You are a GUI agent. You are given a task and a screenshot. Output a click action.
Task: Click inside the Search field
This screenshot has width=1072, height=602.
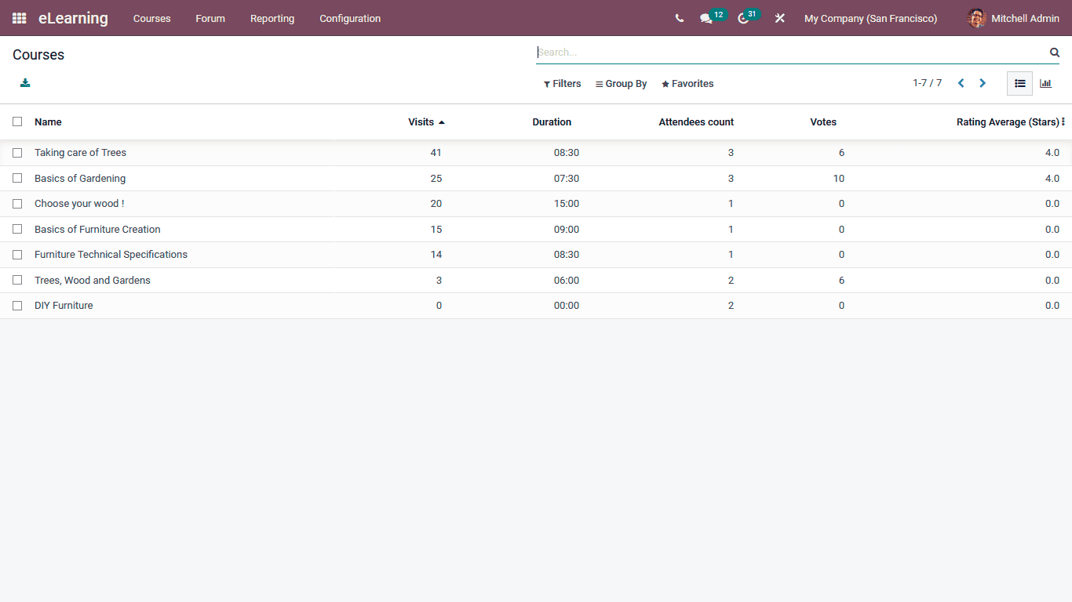pos(785,52)
